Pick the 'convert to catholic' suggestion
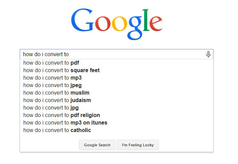This screenshot has height=164, width=238. [117, 130]
